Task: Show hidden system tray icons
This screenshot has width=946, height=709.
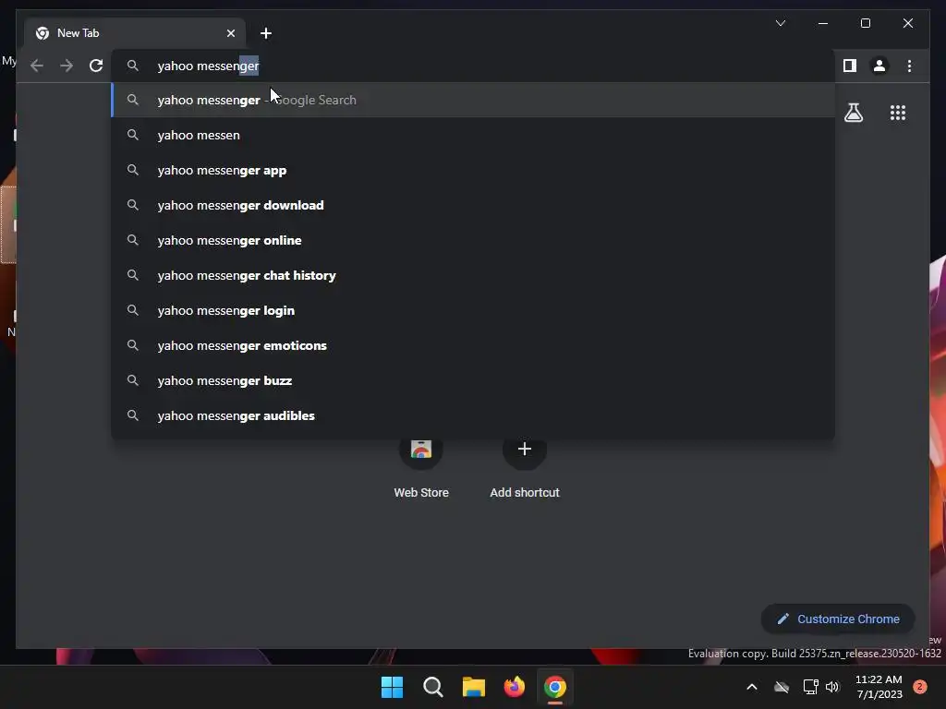Action: pos(752,687)
